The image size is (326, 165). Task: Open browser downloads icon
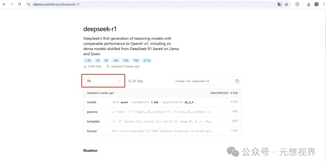pyautogui.click(x=309, y=4)
